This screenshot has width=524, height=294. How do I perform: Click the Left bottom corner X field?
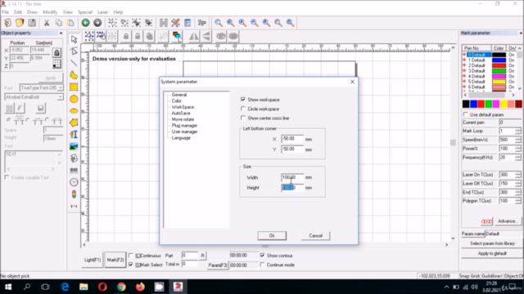pyautogui.click(x=292, y=139)
